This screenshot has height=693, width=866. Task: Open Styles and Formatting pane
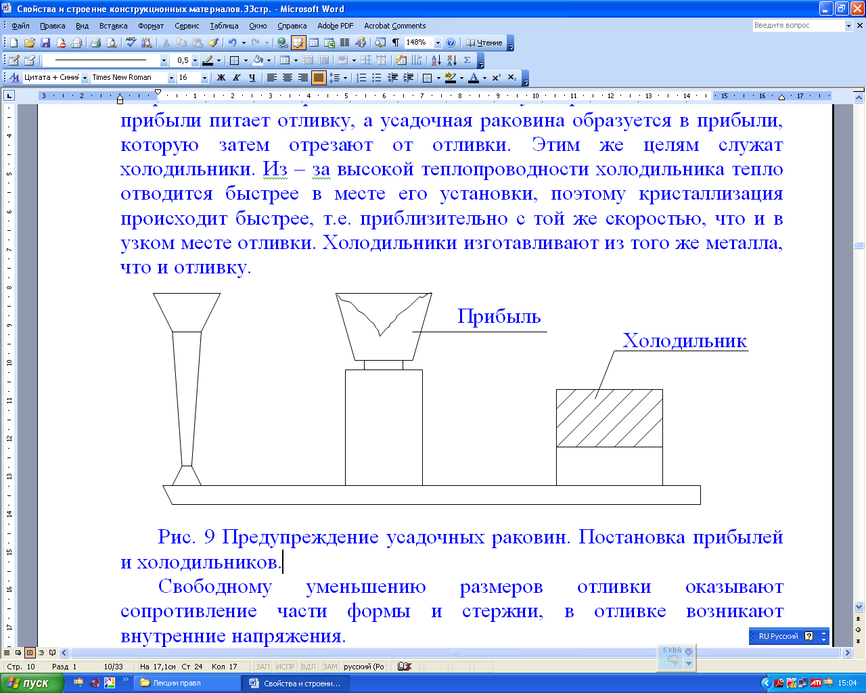coord(14,78)
